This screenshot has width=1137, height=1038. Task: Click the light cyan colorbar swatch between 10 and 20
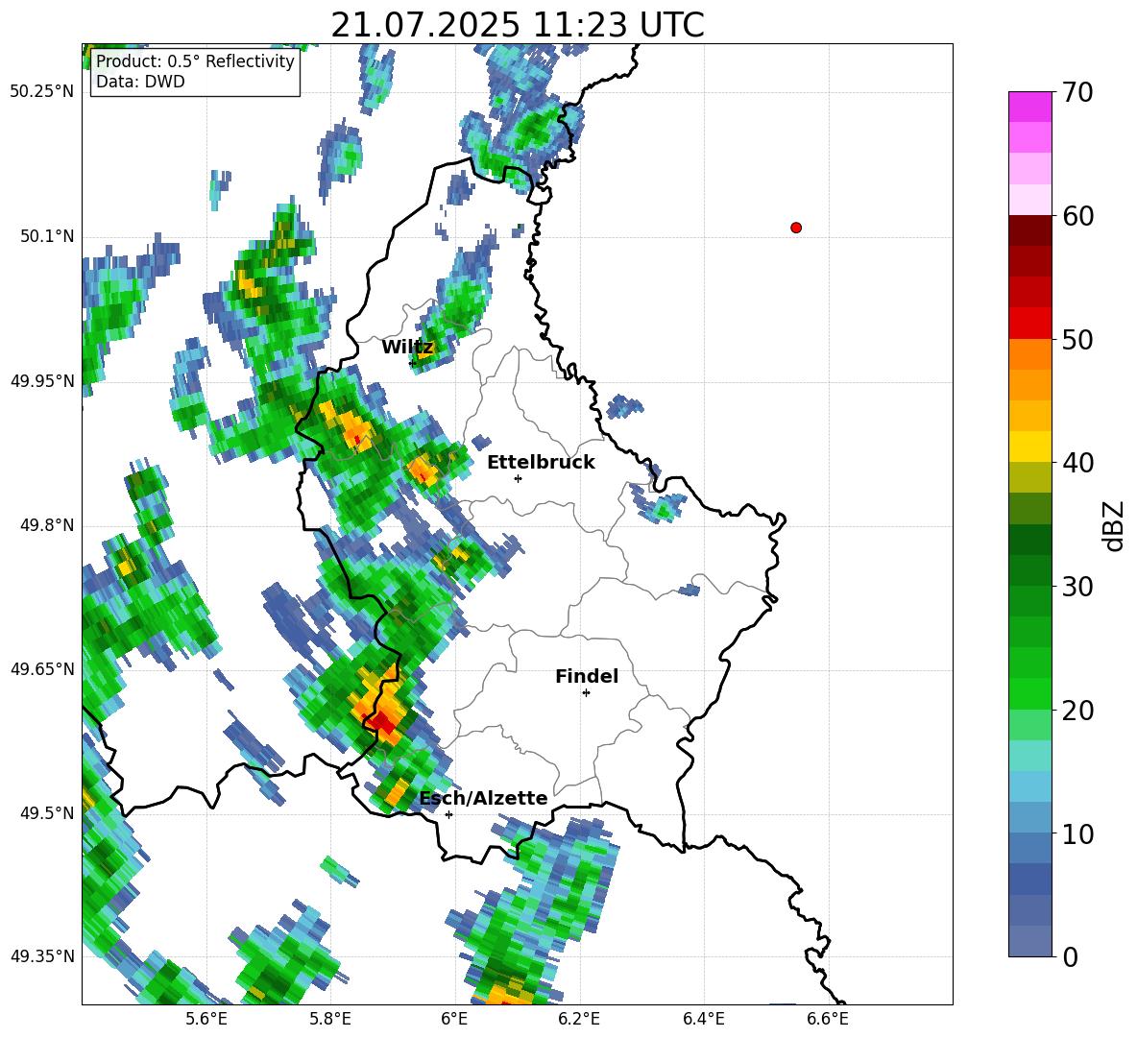[x=1029, y=756]
